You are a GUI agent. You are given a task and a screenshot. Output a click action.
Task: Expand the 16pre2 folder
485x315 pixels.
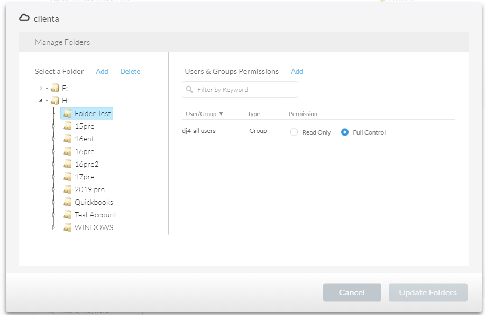tap(53, 164)
